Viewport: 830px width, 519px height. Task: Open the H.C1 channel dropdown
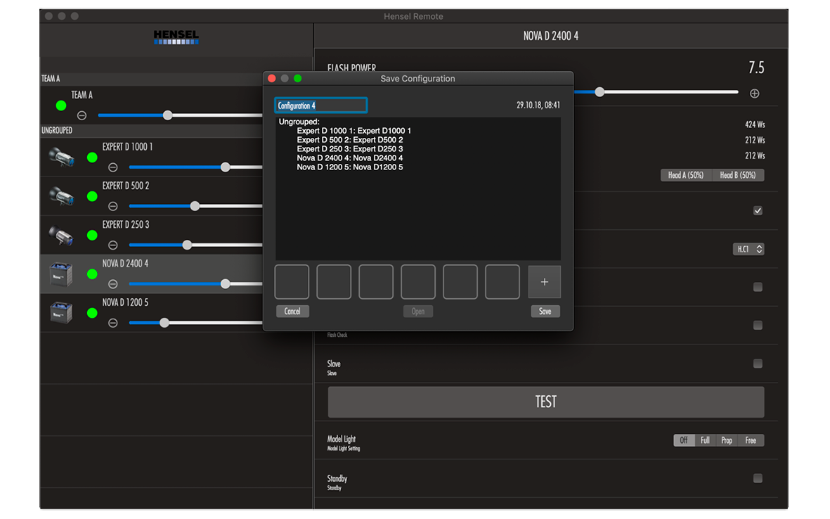click(x=748, y=249)
